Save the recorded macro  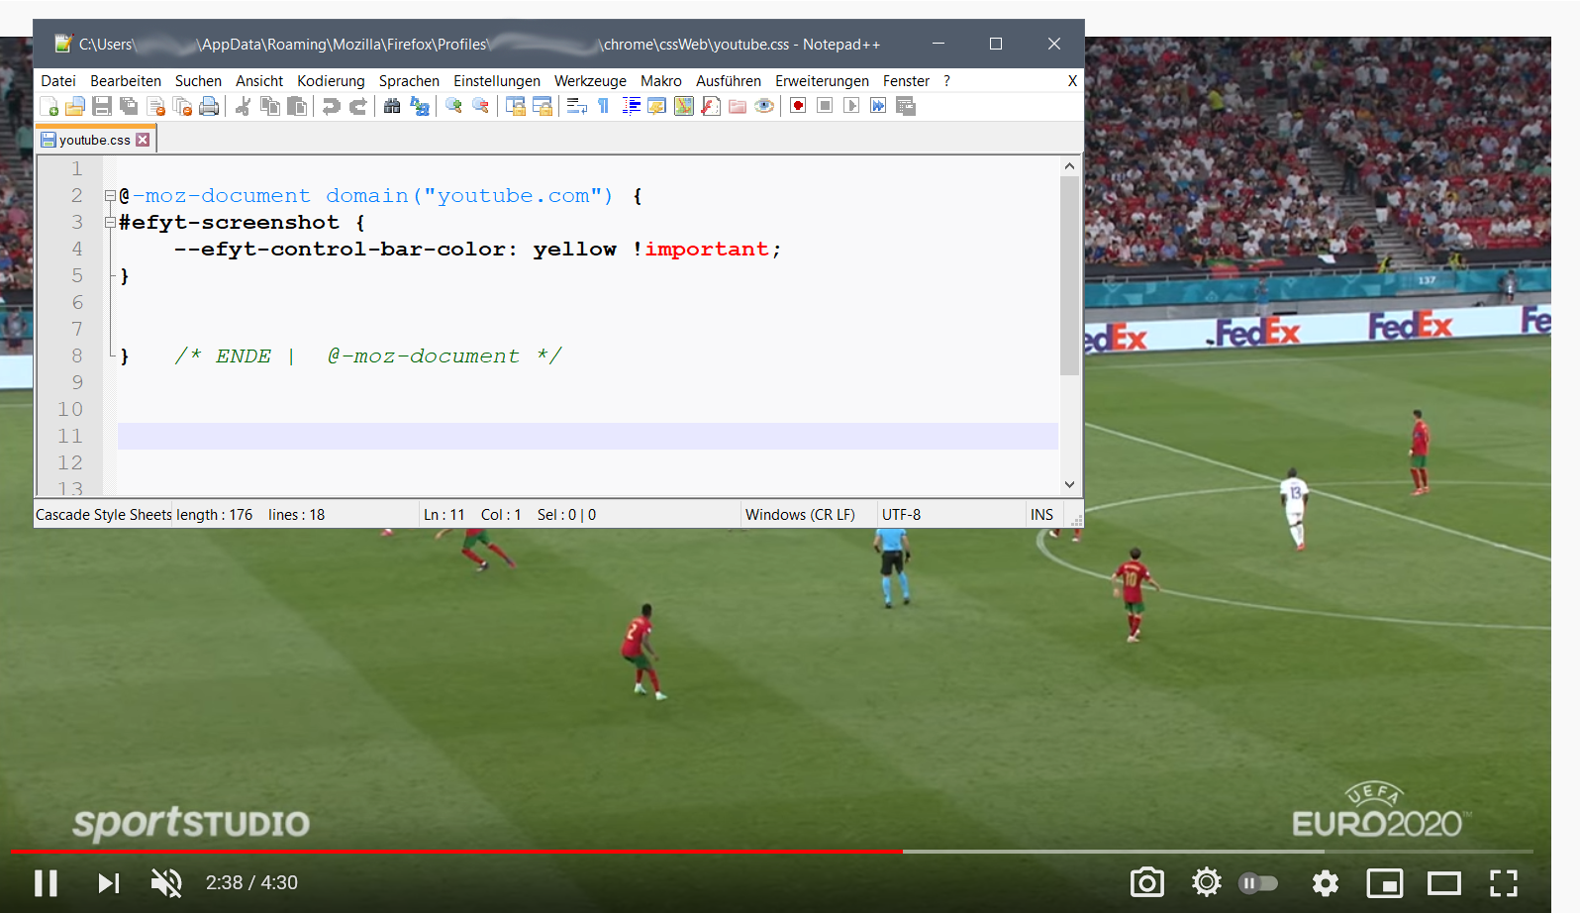905,106
